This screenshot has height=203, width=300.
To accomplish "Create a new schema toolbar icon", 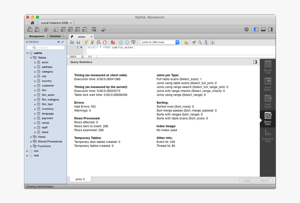I will point(56,29).
